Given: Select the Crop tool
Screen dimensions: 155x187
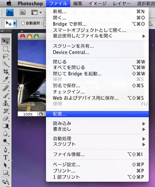Looking at the screenshot, I should (x=6, y=71).
